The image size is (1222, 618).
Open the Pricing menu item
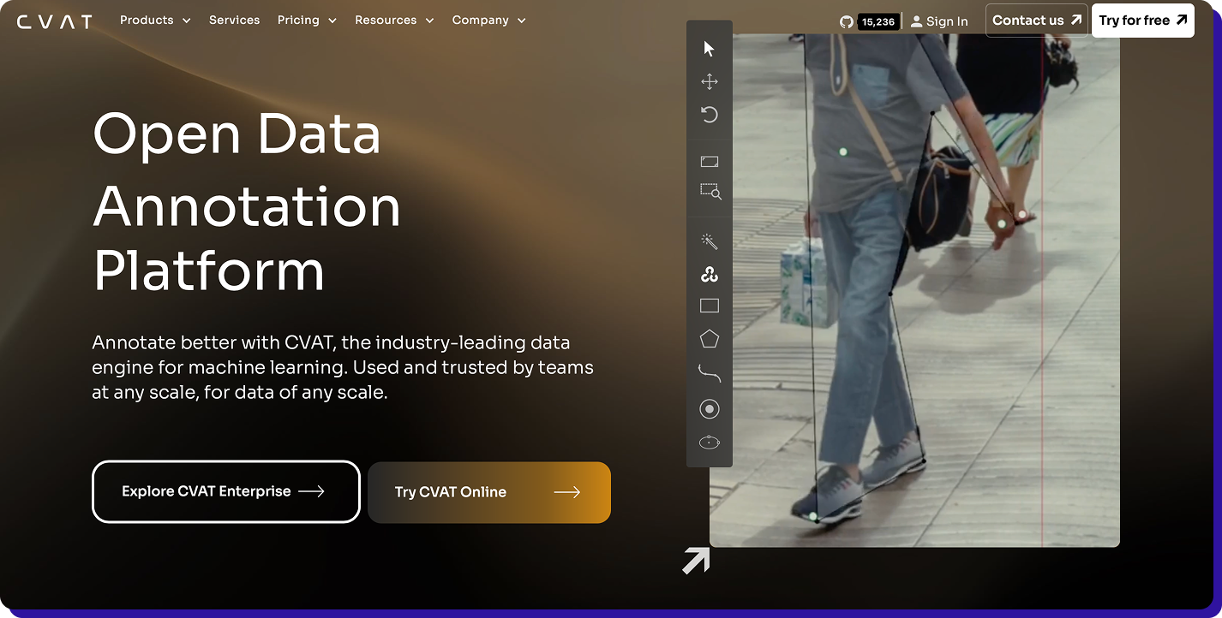(x=306, y=20)
